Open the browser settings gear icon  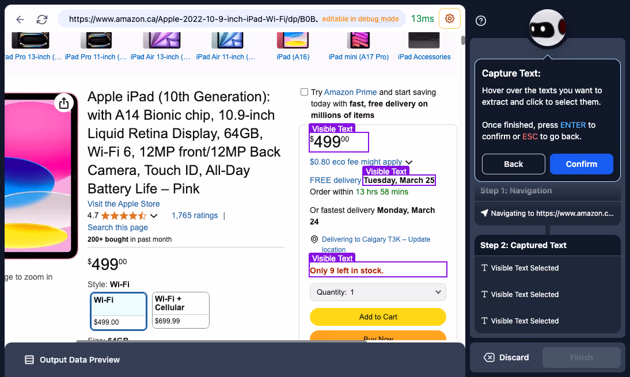click(449, 18)
